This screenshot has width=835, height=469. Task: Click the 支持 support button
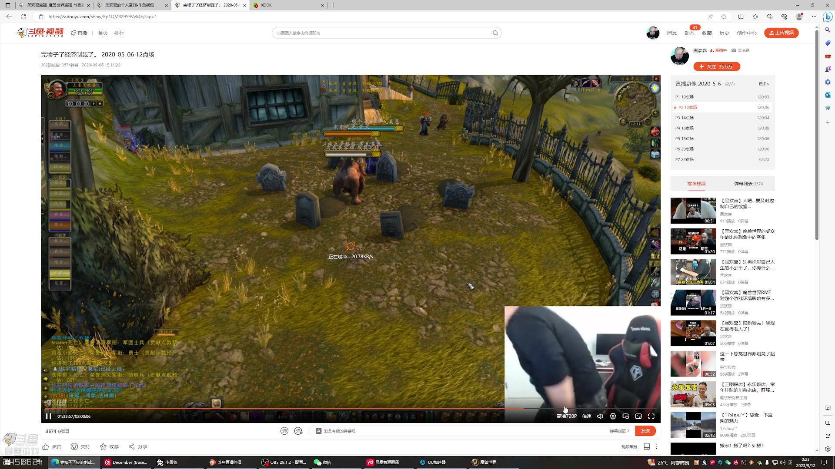click(x=80, y=446)
